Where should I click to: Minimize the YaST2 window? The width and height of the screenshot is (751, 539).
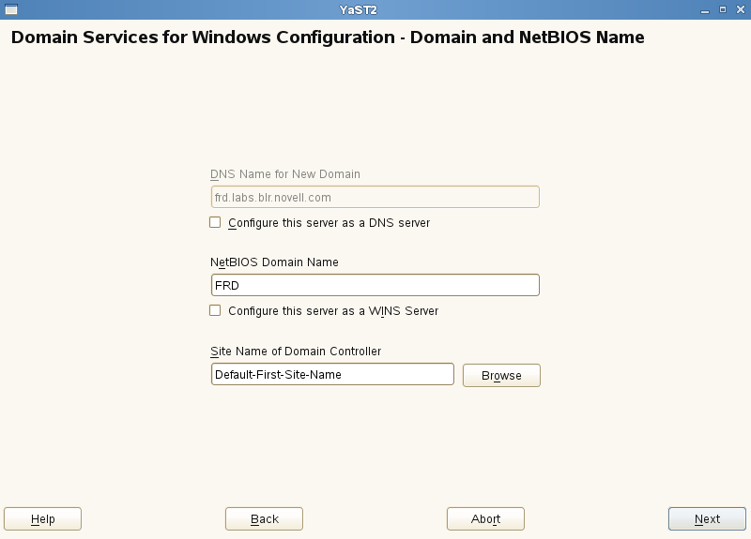click(x=706, y=9)
